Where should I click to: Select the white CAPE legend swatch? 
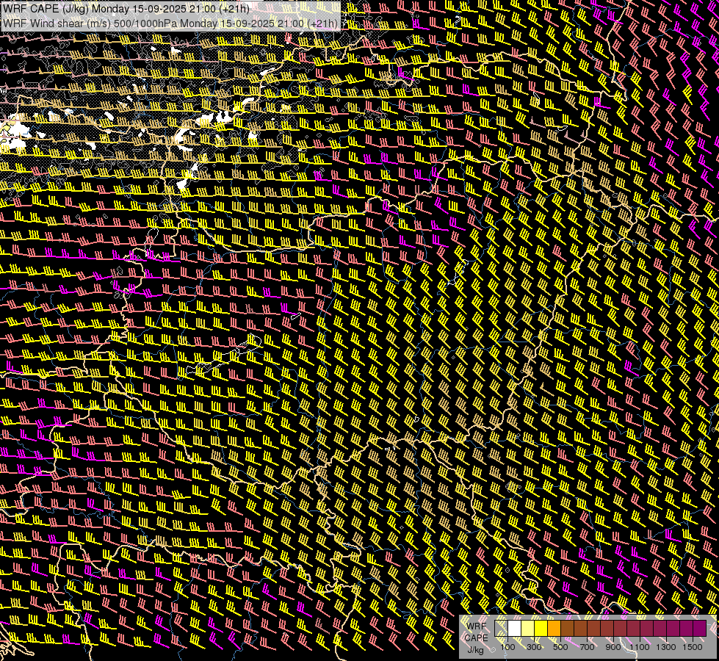515,628
